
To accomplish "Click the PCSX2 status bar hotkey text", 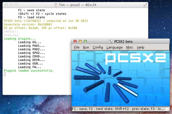I will (x=118, y=109).
